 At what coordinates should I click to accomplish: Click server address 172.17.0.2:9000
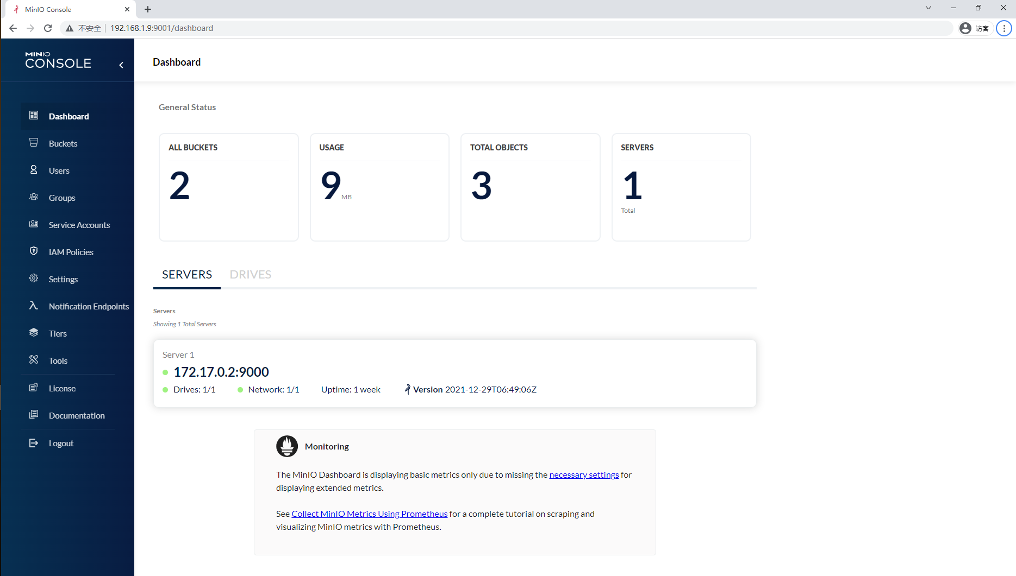(x=221, y=372)
